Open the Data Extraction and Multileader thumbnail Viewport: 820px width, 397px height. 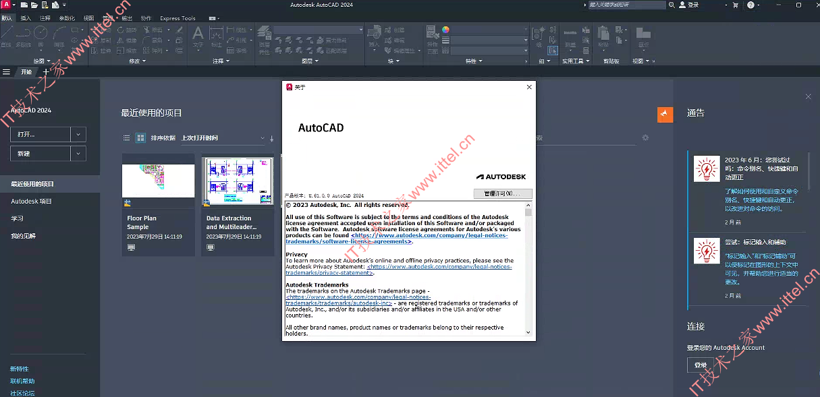238,179
